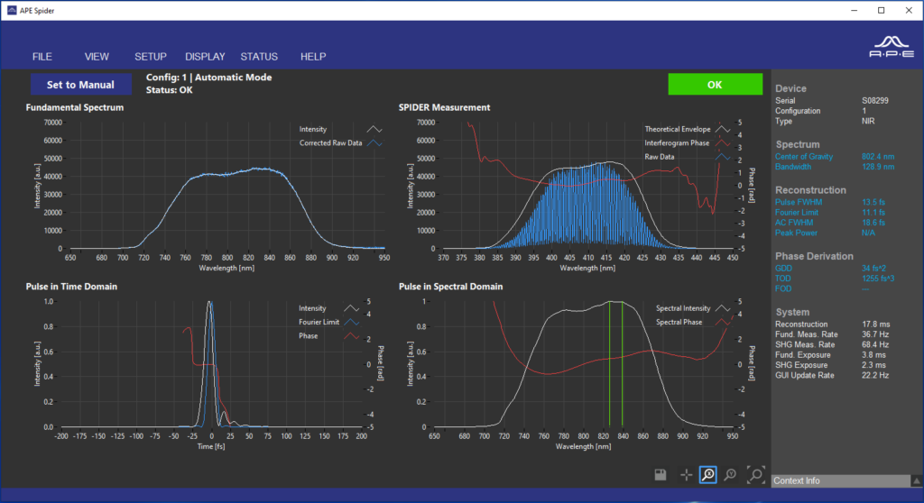
Task: Click the 13.5 fs pulse FWHM value
Action: coord(873,202)
